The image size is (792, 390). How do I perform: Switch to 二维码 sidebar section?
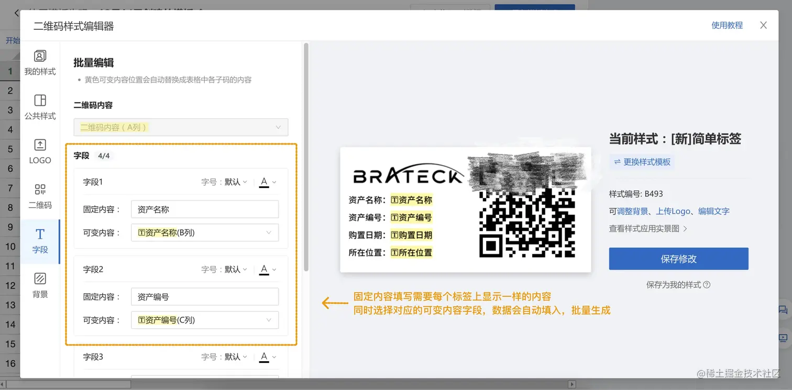click(x=40, y=196)
